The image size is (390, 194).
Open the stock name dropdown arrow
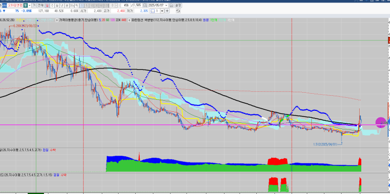coord(29,5)
